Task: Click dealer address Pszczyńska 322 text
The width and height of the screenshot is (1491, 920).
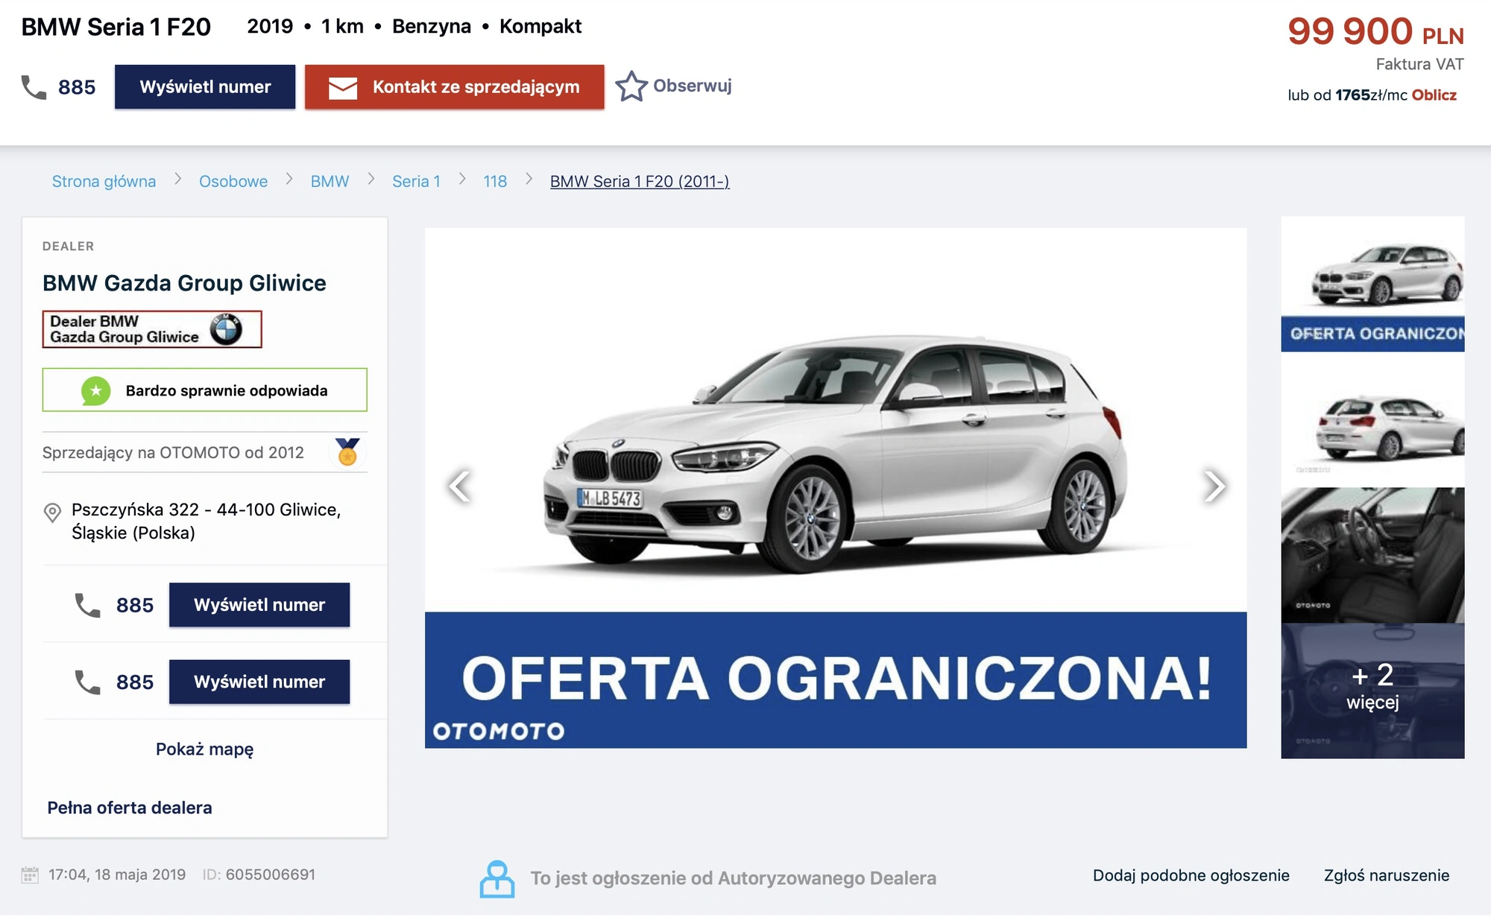Action: click(207, 521)
